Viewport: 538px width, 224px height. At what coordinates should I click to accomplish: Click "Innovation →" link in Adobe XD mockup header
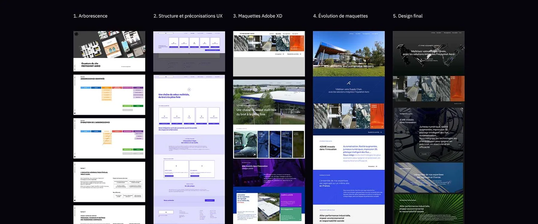(x=279, y=54)
